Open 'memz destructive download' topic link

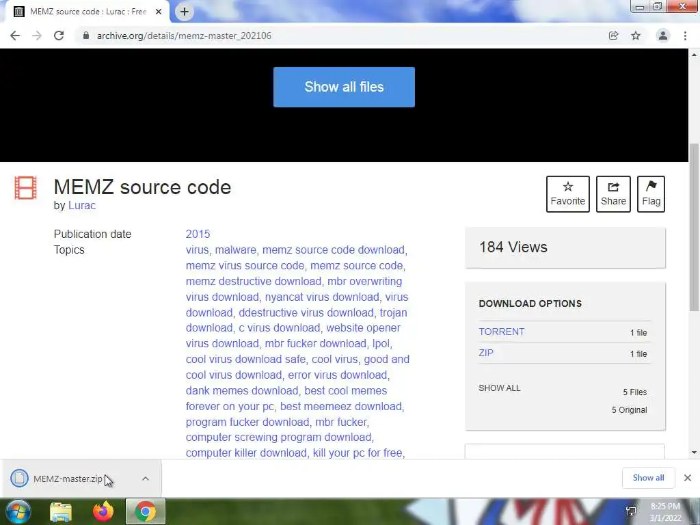[x=254, y=281]
